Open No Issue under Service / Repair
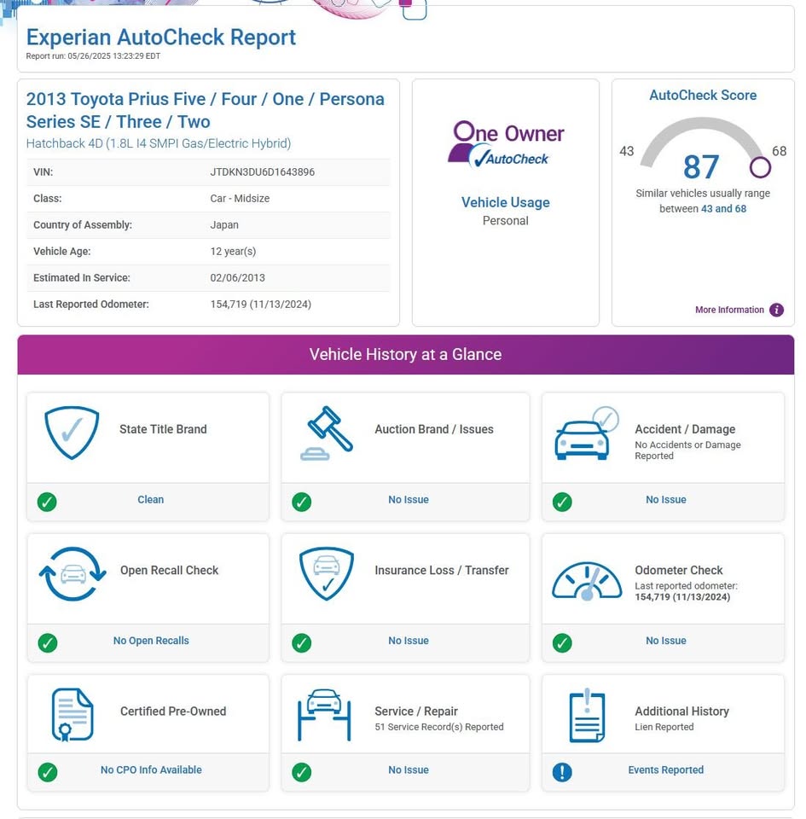 click(x=409, y=770)
